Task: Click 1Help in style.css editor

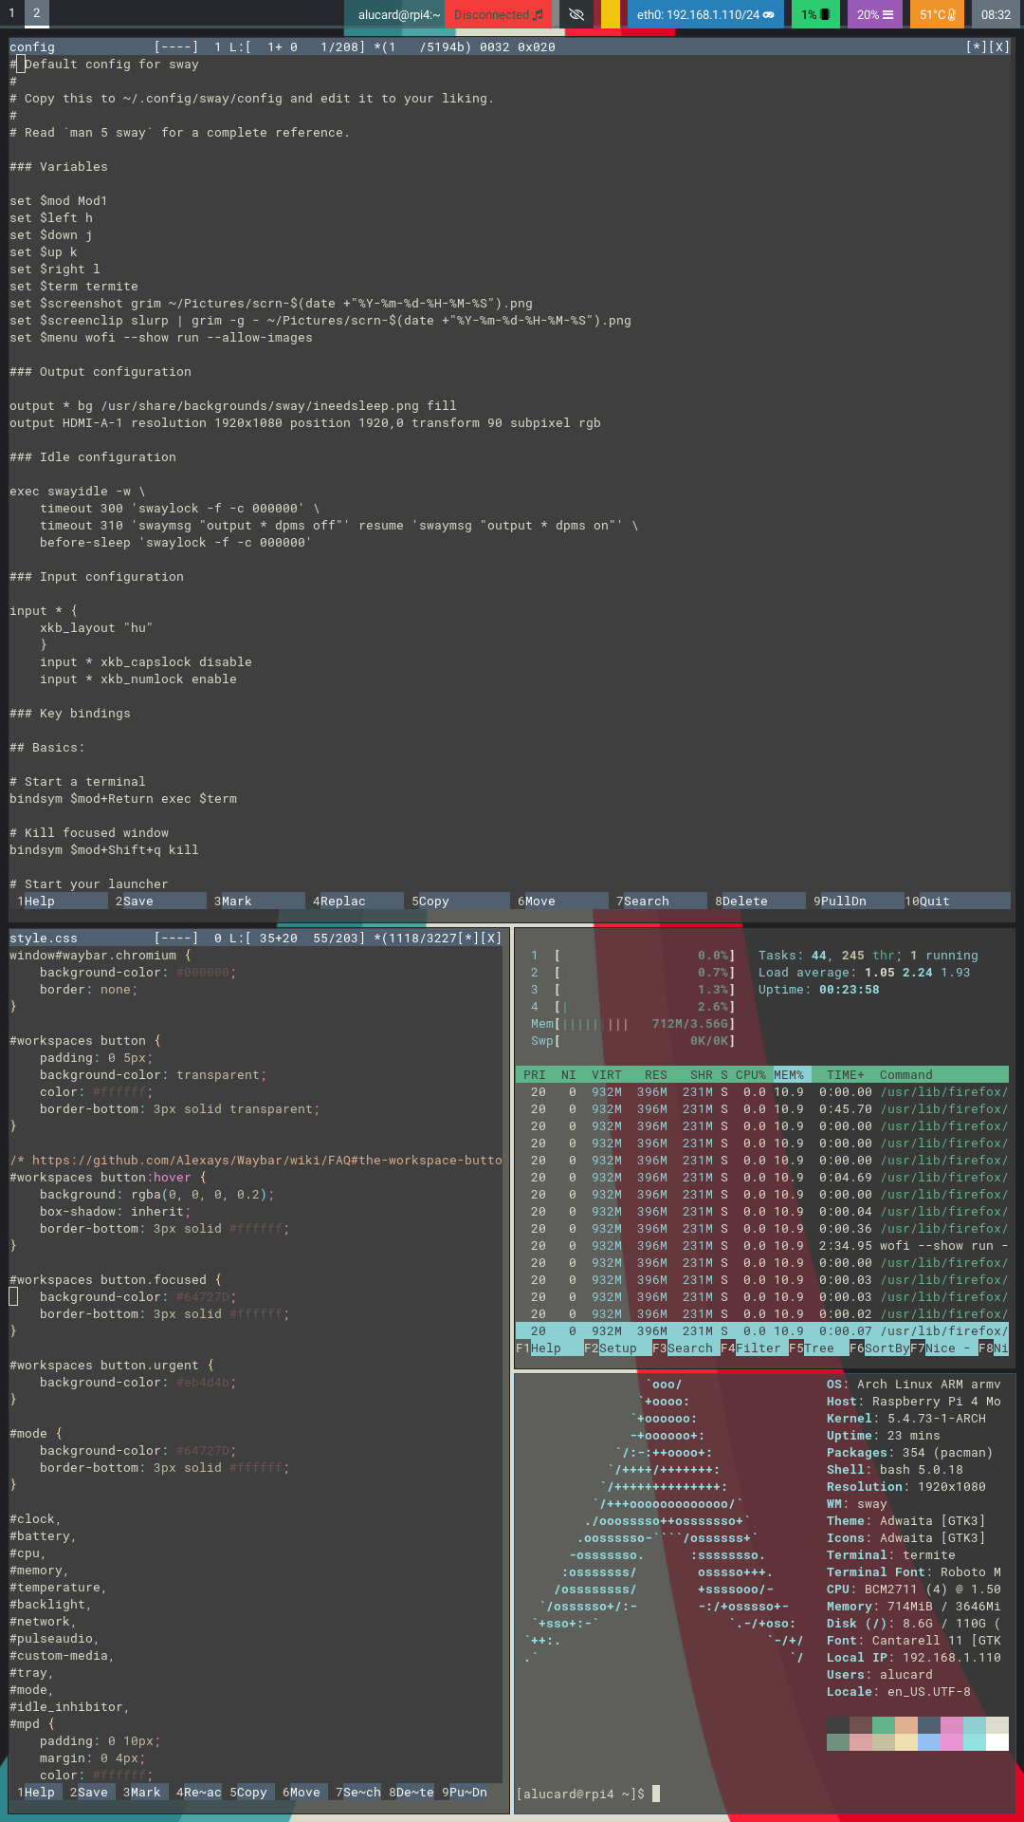Action: click(x=36, y=1792)
